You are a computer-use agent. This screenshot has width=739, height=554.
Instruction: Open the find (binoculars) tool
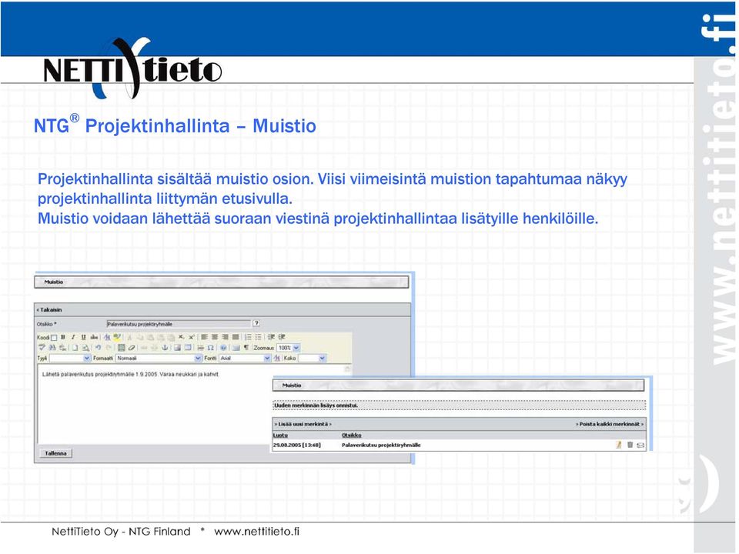coord(52,348)
